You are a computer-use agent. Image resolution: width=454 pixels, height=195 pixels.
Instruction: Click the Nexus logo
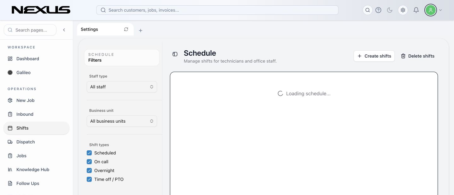(41, 10)
